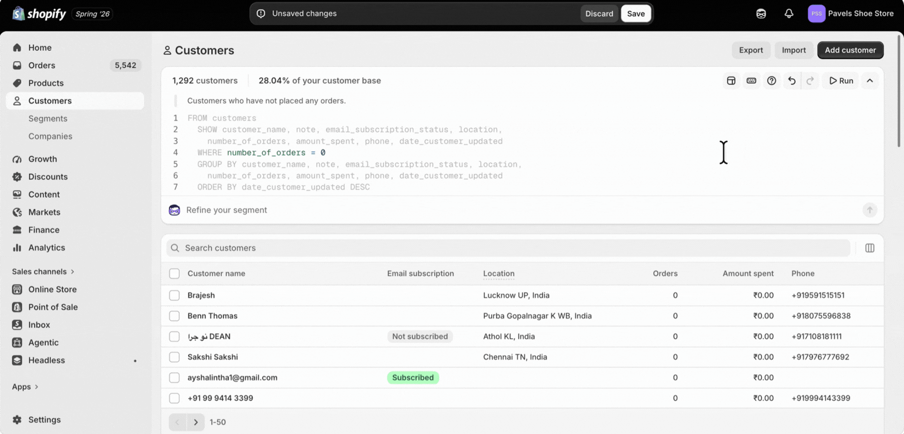Click phone number +919591515151
Viewport: 904px width, 434px height.
(818, 295)
